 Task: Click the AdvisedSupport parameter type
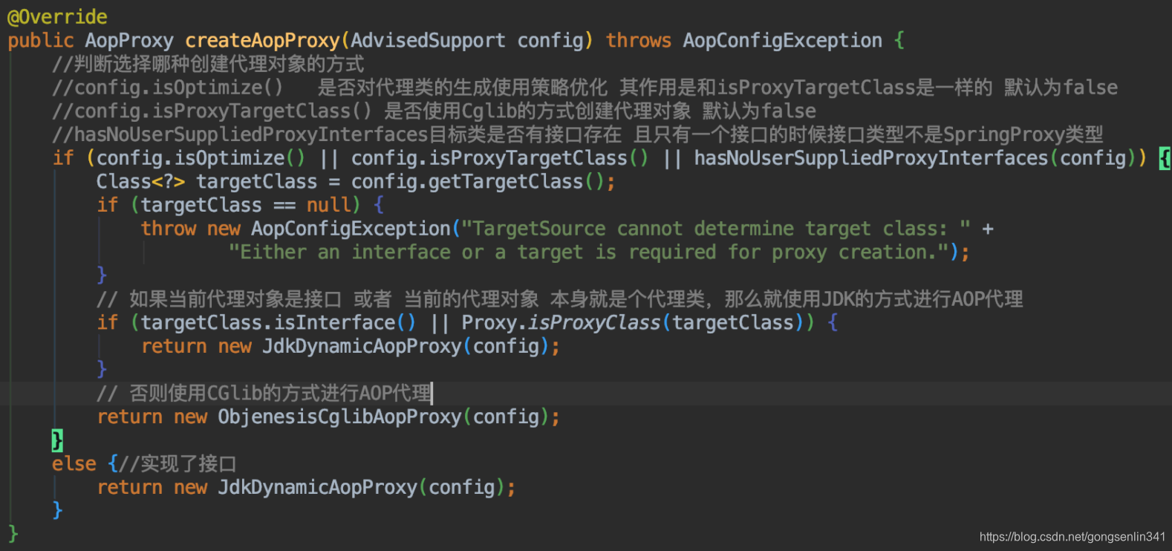point(428,40)
